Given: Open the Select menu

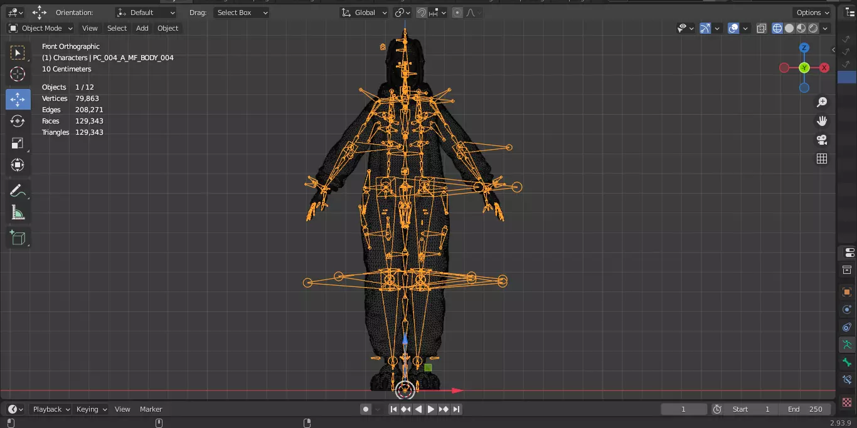Looking at the screenshot, I should [x=117, y=28].
